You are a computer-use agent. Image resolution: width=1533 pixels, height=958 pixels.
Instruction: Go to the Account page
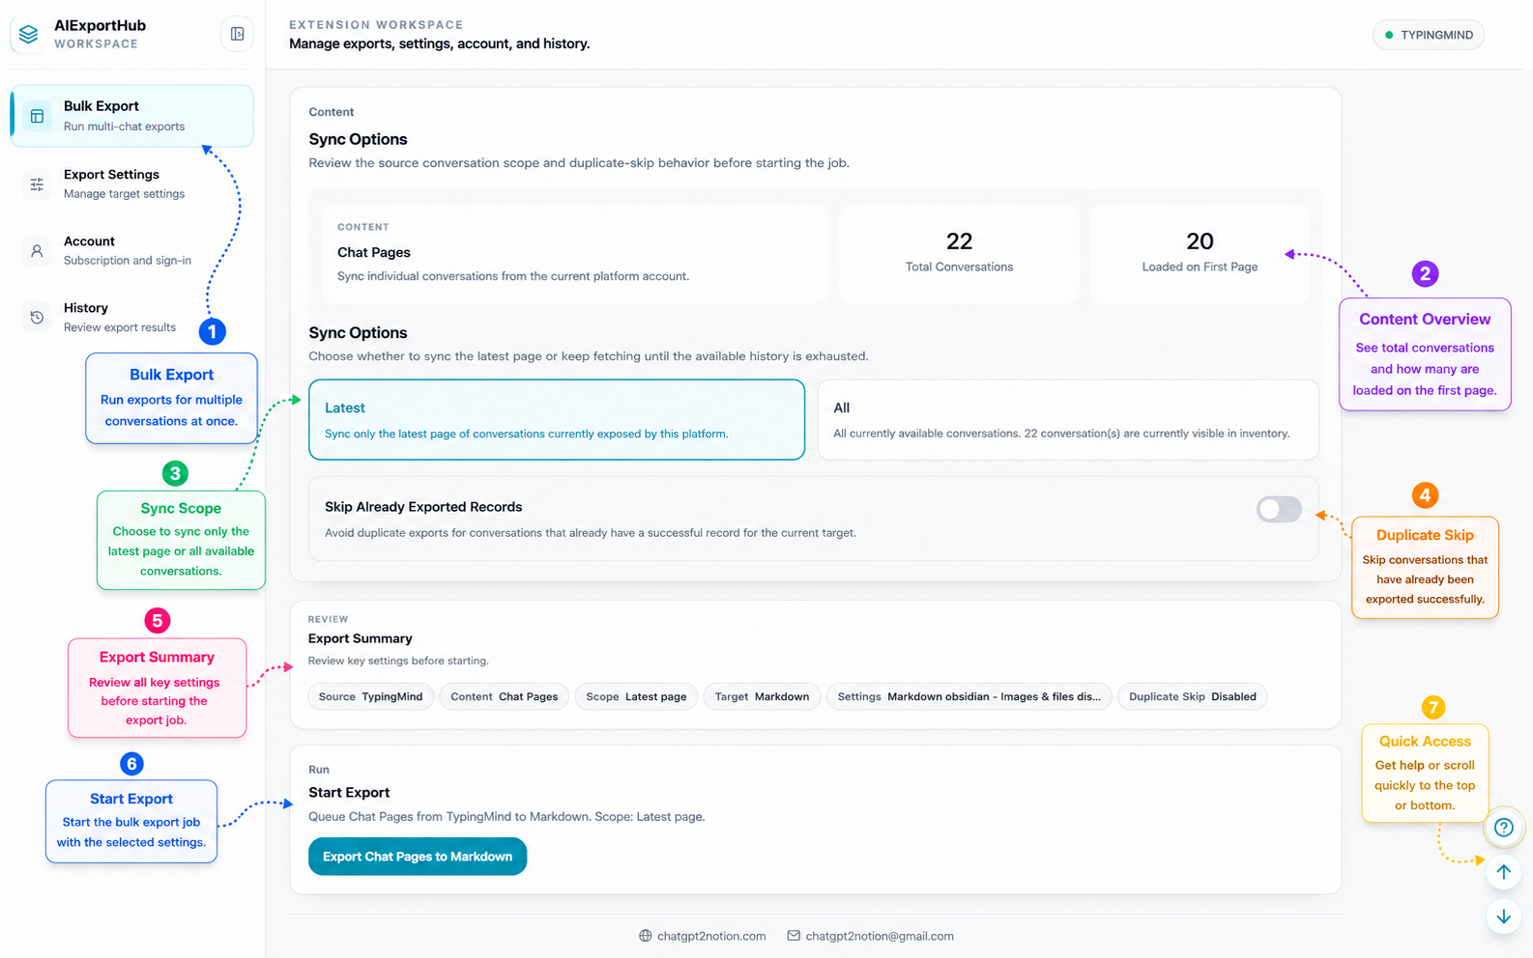(x=132, y=250)
